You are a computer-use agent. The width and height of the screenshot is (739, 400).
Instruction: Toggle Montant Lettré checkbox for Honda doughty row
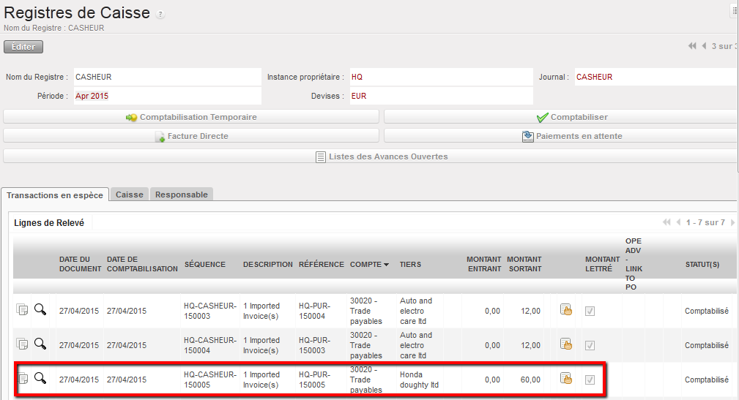590,380
